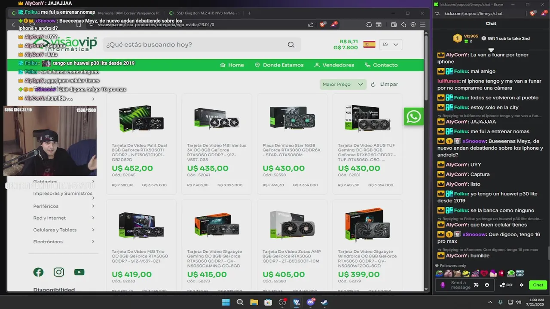Image resolution: width=550 pixels, height=309 pixels.
Task: Insert the NO CAP emote
Action: pyautogui.click(x=519, y=273)
